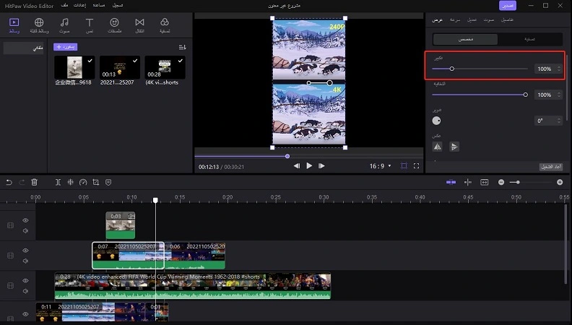
Task: Click the split-at-playhead icon right of snapping
Action: 468,182
